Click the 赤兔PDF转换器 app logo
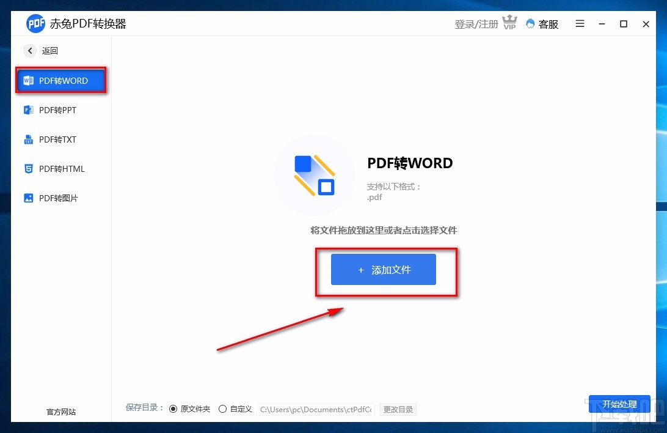 click(x=35, y=24)
